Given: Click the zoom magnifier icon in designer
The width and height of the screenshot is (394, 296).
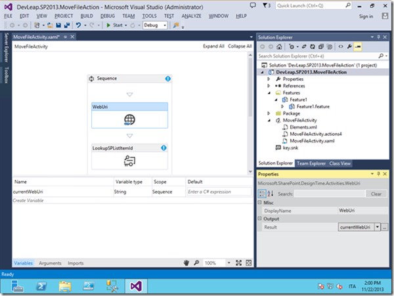Looking at the screenshot, I should click(196, 263).
